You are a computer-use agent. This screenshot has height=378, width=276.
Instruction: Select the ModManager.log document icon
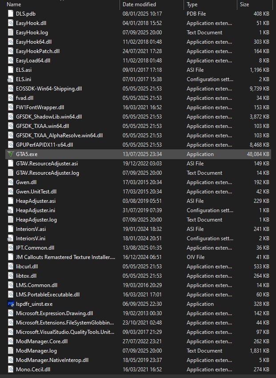(11, 351)
